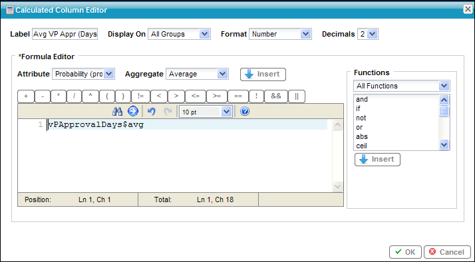The image size is (475, 262).
Task: Click functions list scroll up arrow
Action: coord(444,100)
